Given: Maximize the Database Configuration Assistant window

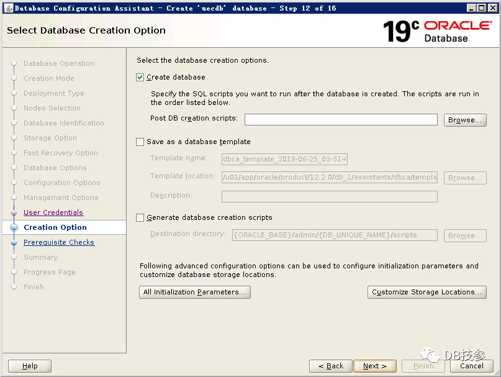Looking at the screenshot, I should [481, 7].
